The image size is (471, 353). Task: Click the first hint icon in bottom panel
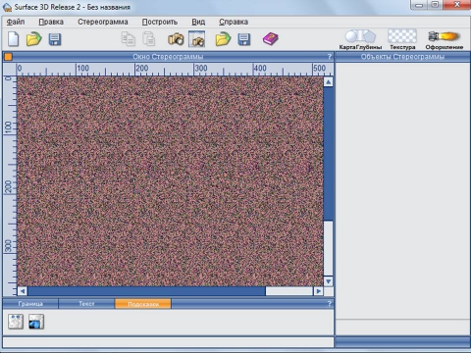16,322
